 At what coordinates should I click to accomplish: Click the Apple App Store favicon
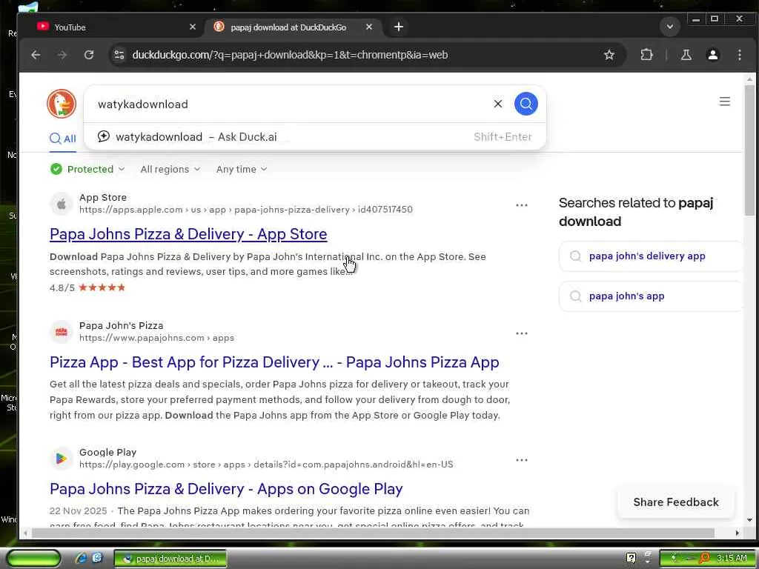62,204
